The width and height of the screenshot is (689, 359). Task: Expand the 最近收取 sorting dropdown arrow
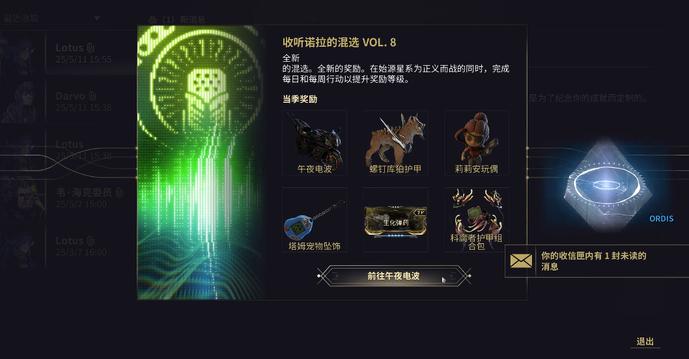97,18
